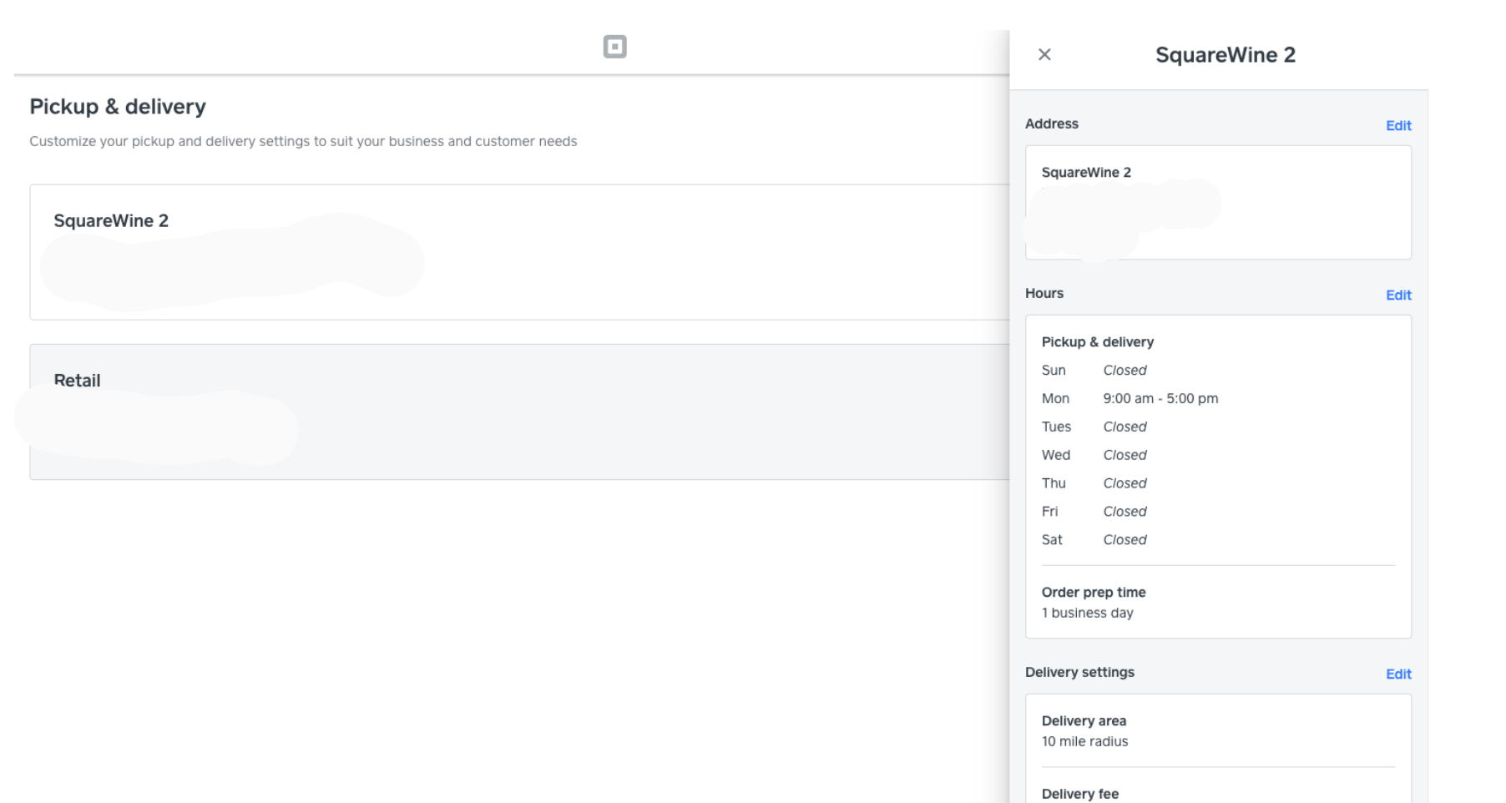Edit the Delivery settings section

pyautogui.click(x=1398, y=674)
